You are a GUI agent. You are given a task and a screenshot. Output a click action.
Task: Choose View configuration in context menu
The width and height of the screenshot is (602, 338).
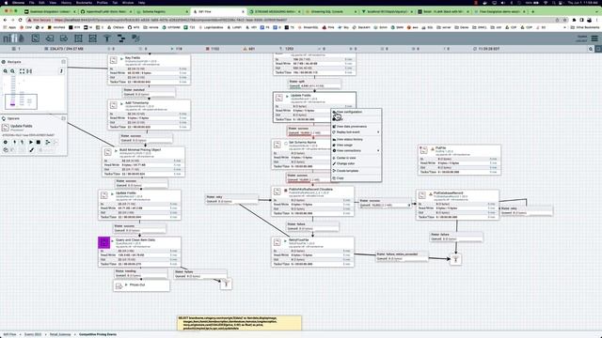(356, 112)
